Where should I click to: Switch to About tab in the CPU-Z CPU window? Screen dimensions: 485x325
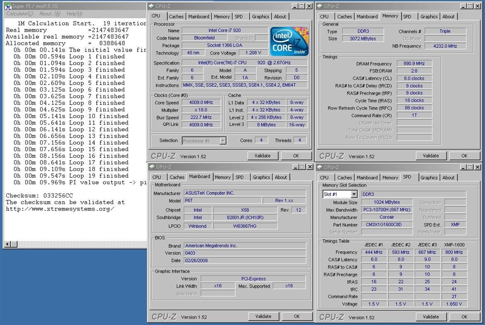click(280, 17)
